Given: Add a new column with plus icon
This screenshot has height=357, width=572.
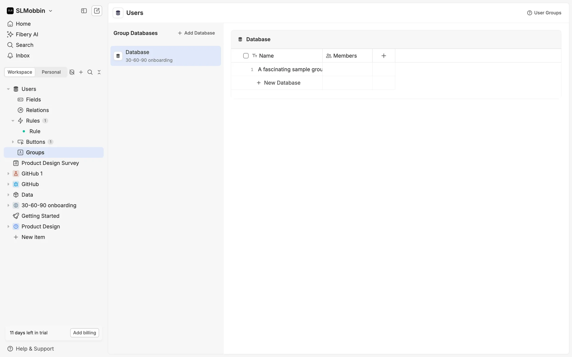Looking at the screenshot, I should [x=384, y=56].
